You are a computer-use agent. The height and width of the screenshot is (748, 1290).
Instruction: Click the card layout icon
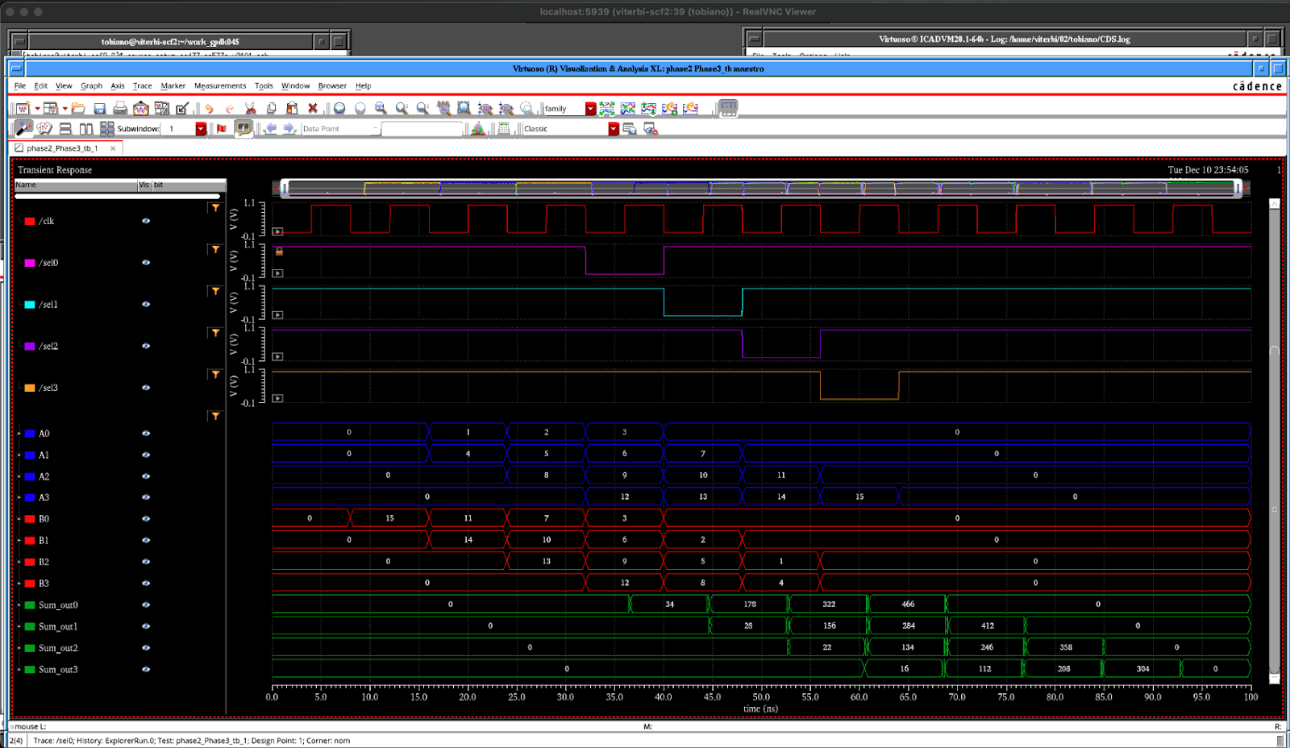pos(44,128)
